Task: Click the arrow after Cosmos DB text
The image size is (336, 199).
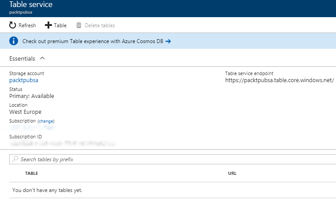Action: (x=168, y=41)
